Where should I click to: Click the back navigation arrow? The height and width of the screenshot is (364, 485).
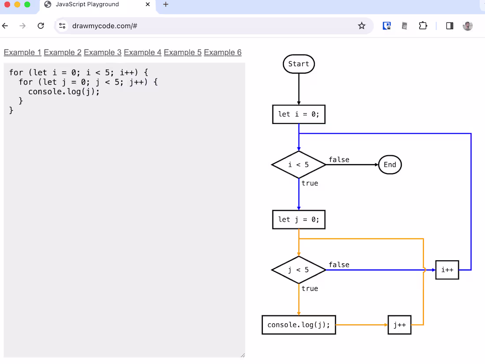pos(5,26)
